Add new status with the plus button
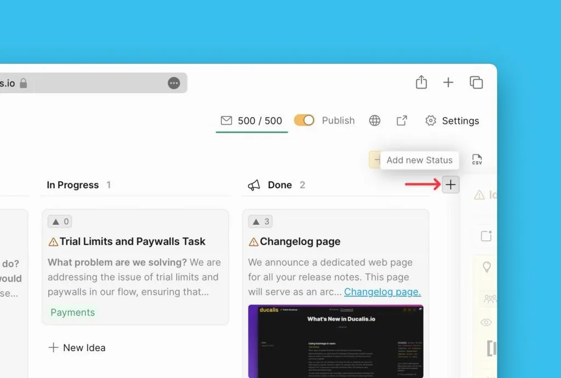The image size is (561, 378). 450,185
